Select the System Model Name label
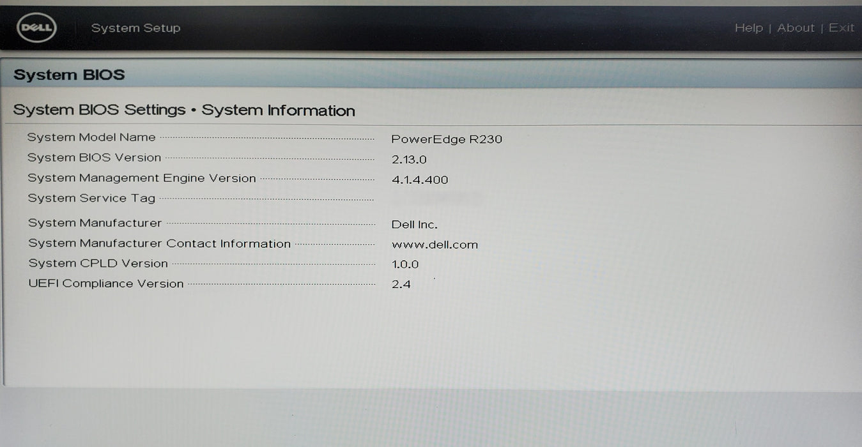862x447 pixels. [x=91, y=137]
